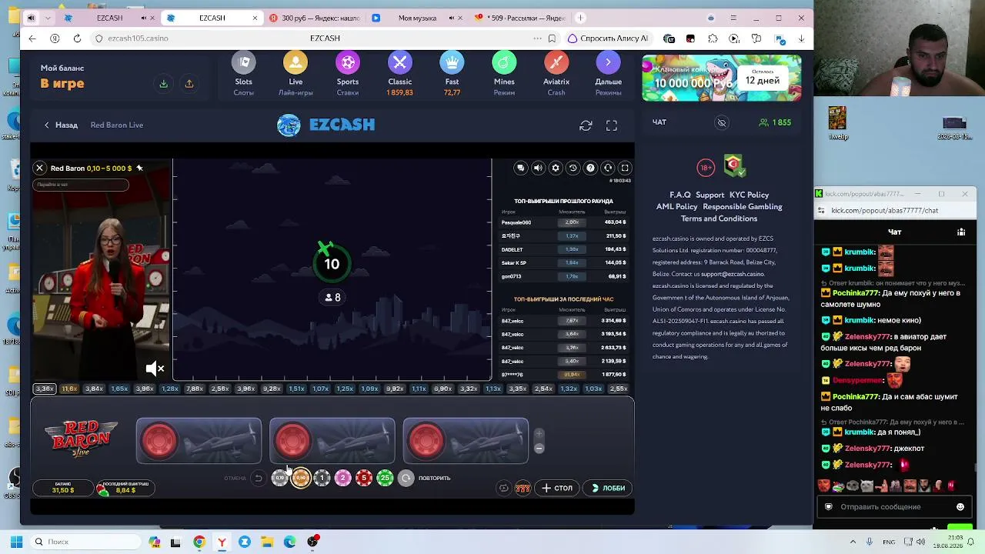Viewport: 985px width, 554px height.
Task: Click the withdraw upload-arrow icon by balance
Action: (x=189, y=84)
